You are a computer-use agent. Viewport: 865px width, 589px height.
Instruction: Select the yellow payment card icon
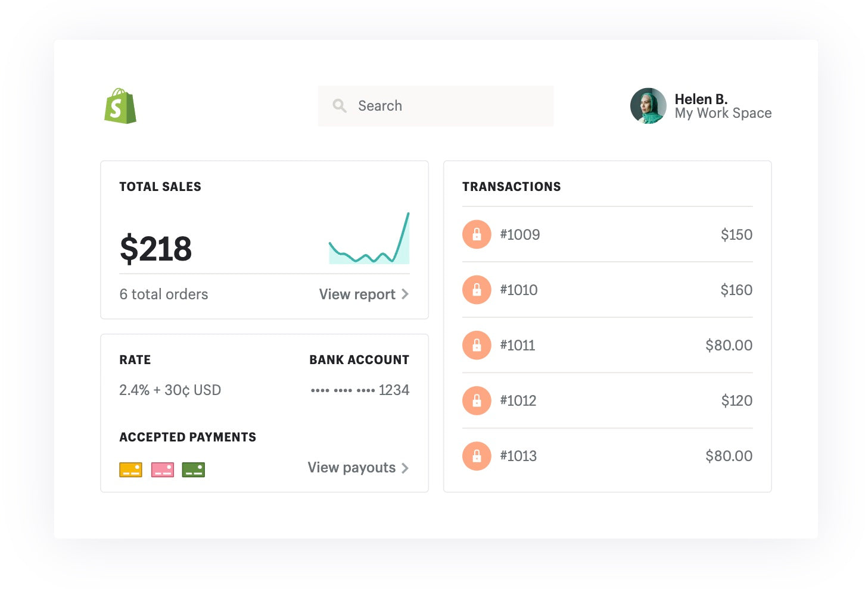point(130,469)
